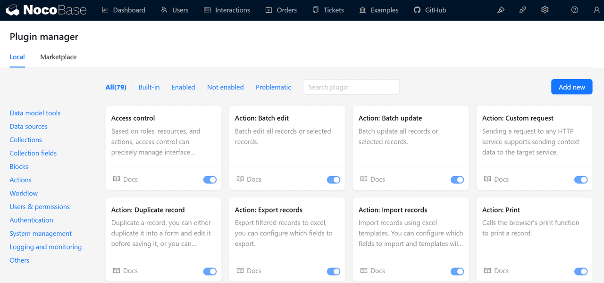604x283 pixels.
Task: Click the NocoBase logo
Action: pyautogui.click(x=46, y=10)
